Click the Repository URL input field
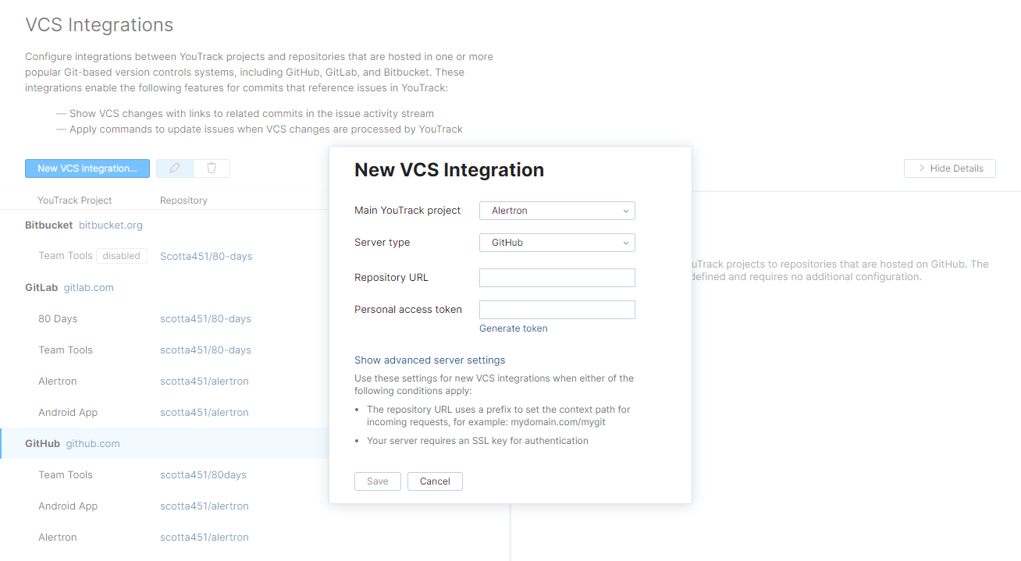This screenshot has height=561, width=1021. 557,277
